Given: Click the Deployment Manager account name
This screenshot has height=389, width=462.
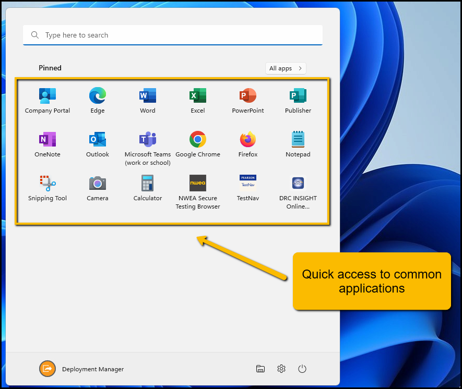Looking at the screenshot, I should point(93,369).
